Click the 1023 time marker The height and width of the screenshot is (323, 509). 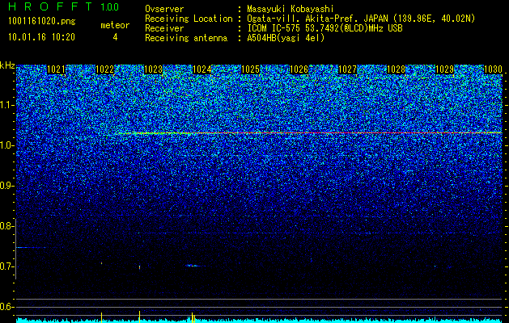153,69
